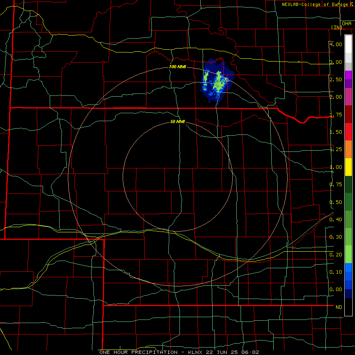
Task: Click the 4.00 legend value
Action: (336, 44)
